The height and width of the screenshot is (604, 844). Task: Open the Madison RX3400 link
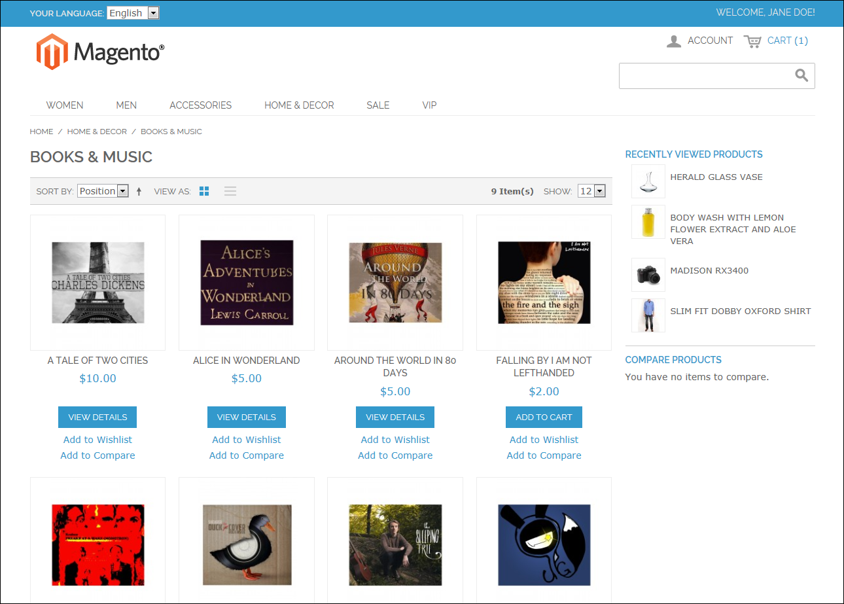pyautogui.click(x=709, y=271)
